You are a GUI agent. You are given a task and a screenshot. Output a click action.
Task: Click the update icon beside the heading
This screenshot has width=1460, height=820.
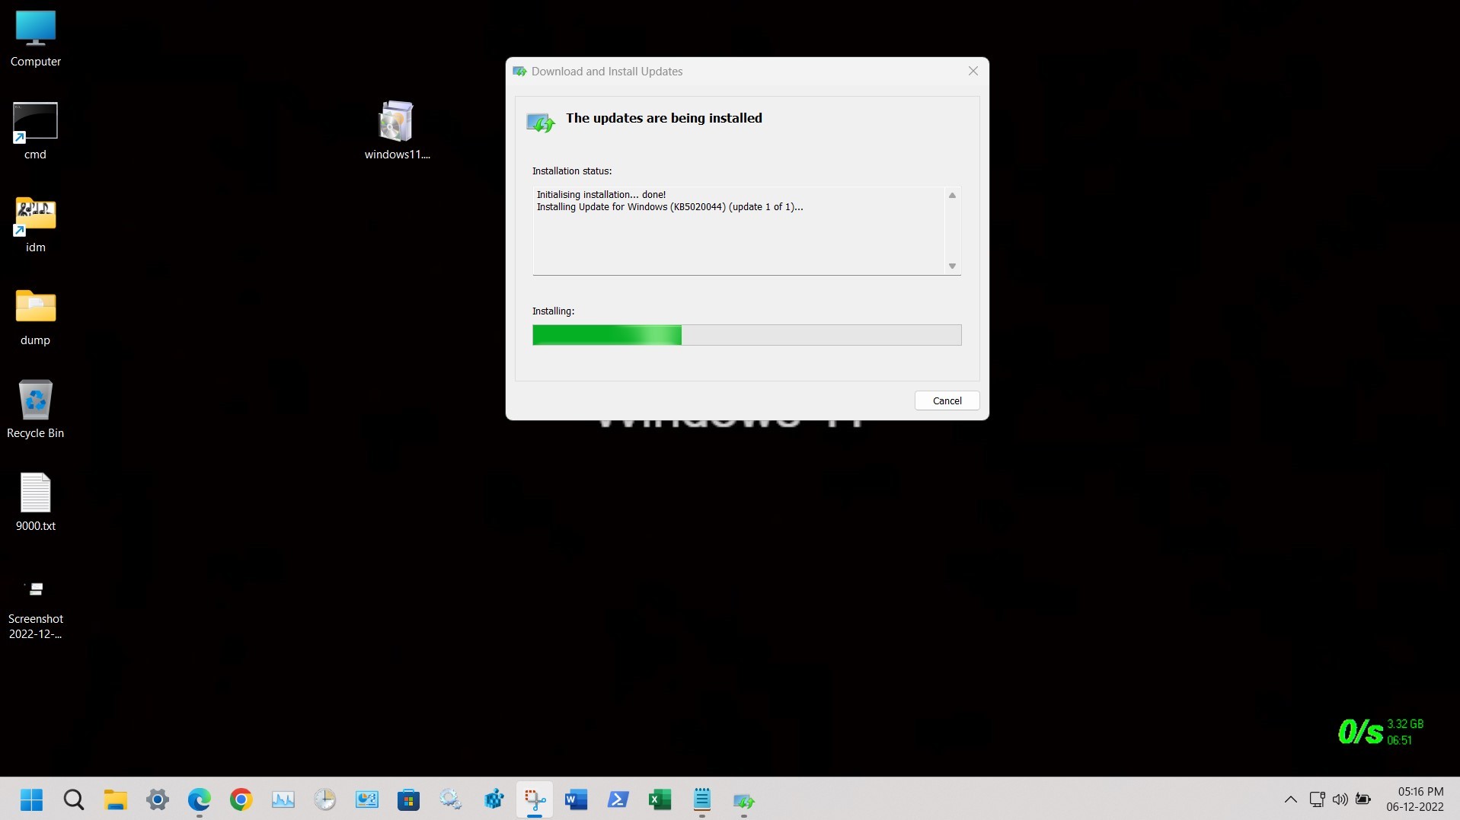541,123
